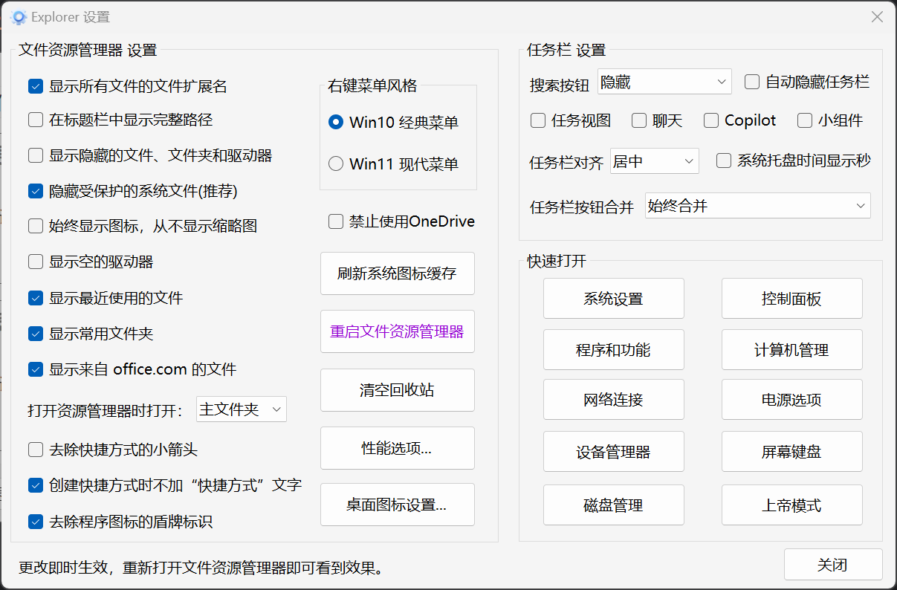Open 磁盘管理 button
This screenshot has height=590, width=897.
(614, 505)
